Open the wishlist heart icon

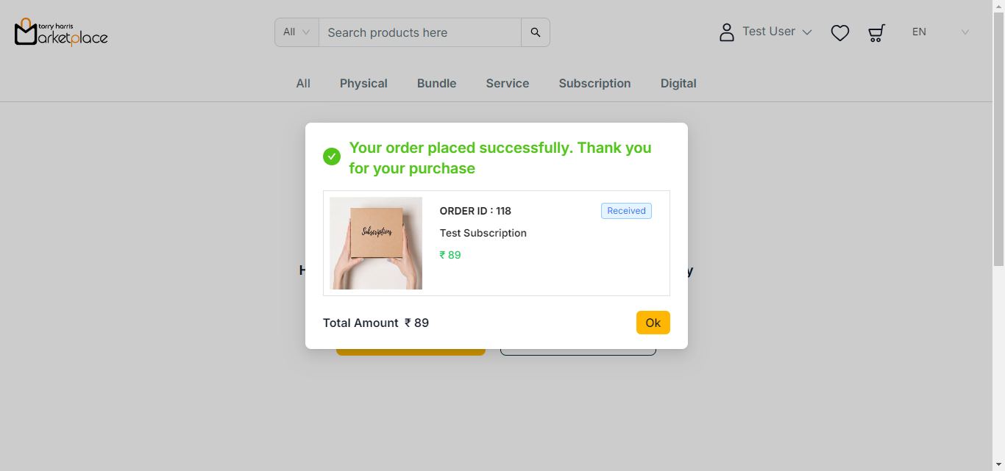(x=839, y=32)
